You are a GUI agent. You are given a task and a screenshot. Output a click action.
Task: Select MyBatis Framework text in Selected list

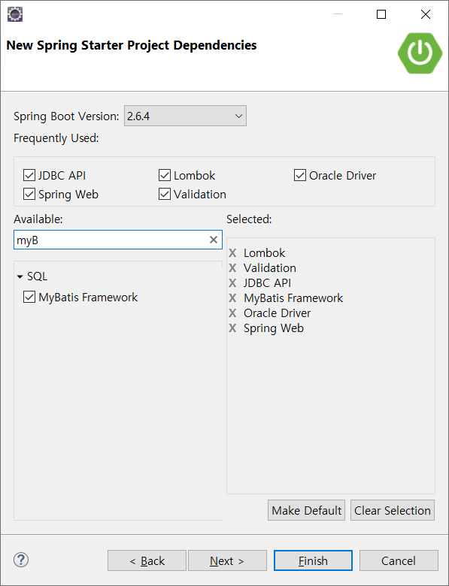pyautogui.click(x=293, y=298)
